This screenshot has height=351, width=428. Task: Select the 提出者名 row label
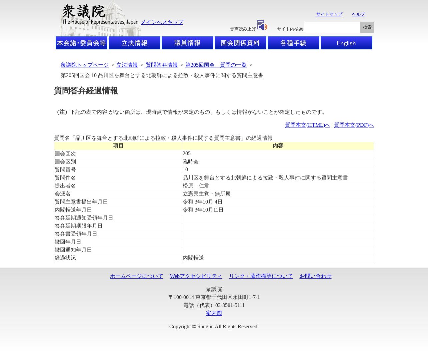click(x=118, y=186)
